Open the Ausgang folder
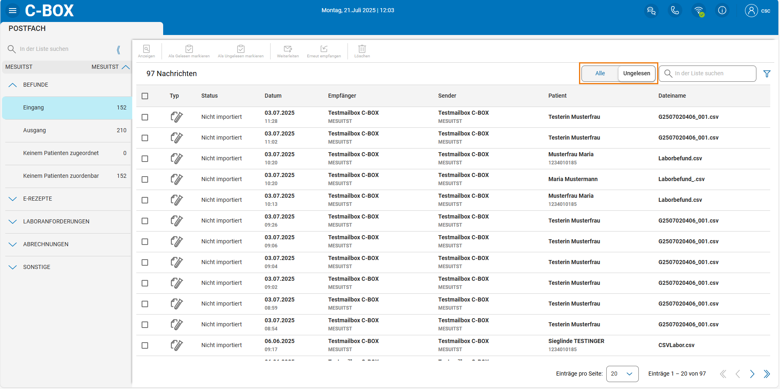The height and width of the screenshot is (389, 780). coord(35,131)
